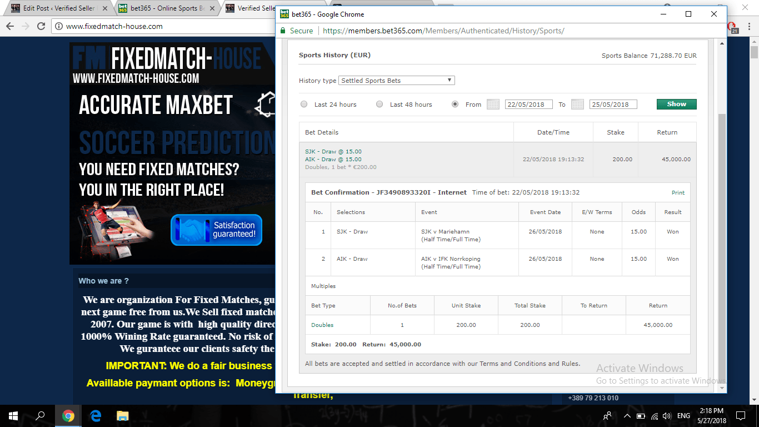Click Sports Balance 71,288.70 EUR text

click(649, 56)
